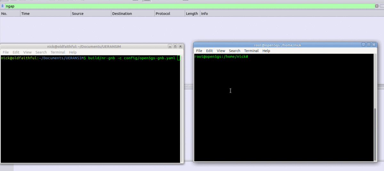Open Terminal menu in UERANSIM terminal
Viewport: 384px width, 171px height.
click(58, 52)
